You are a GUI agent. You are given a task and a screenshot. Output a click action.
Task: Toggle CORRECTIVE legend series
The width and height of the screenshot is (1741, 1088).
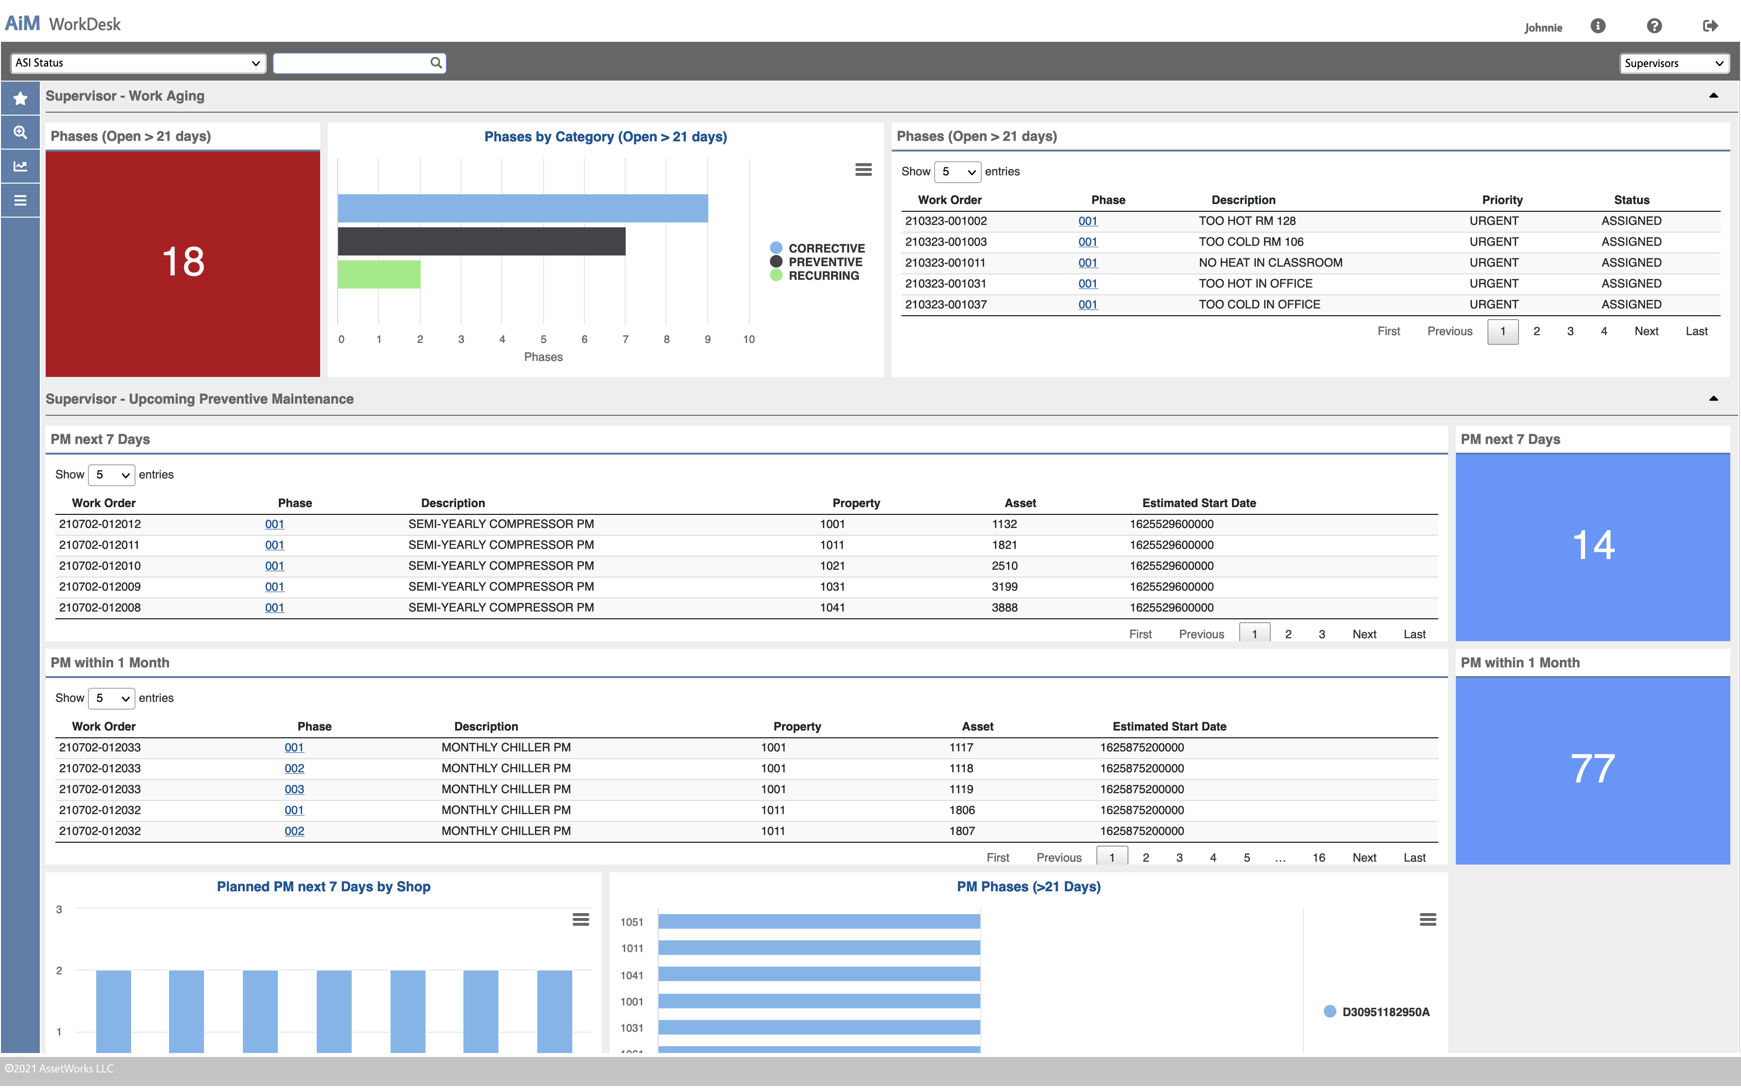[x=818, y=248]
